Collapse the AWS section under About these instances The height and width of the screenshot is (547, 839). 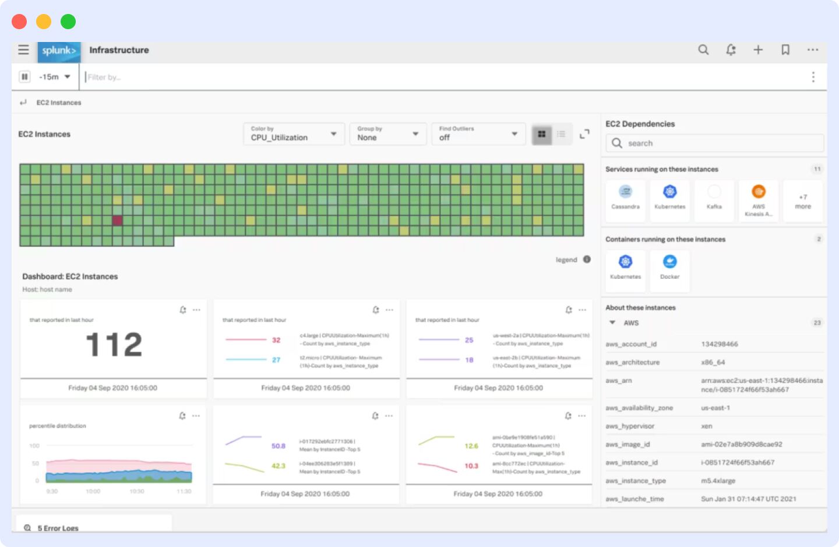point(612,322)
